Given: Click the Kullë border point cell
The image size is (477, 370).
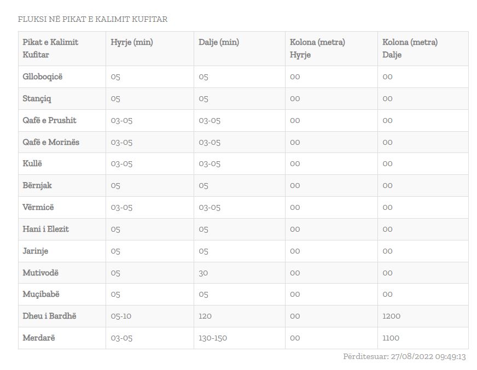Looking at the screenshot, I should pyautogui.click(x=32, y=163).
